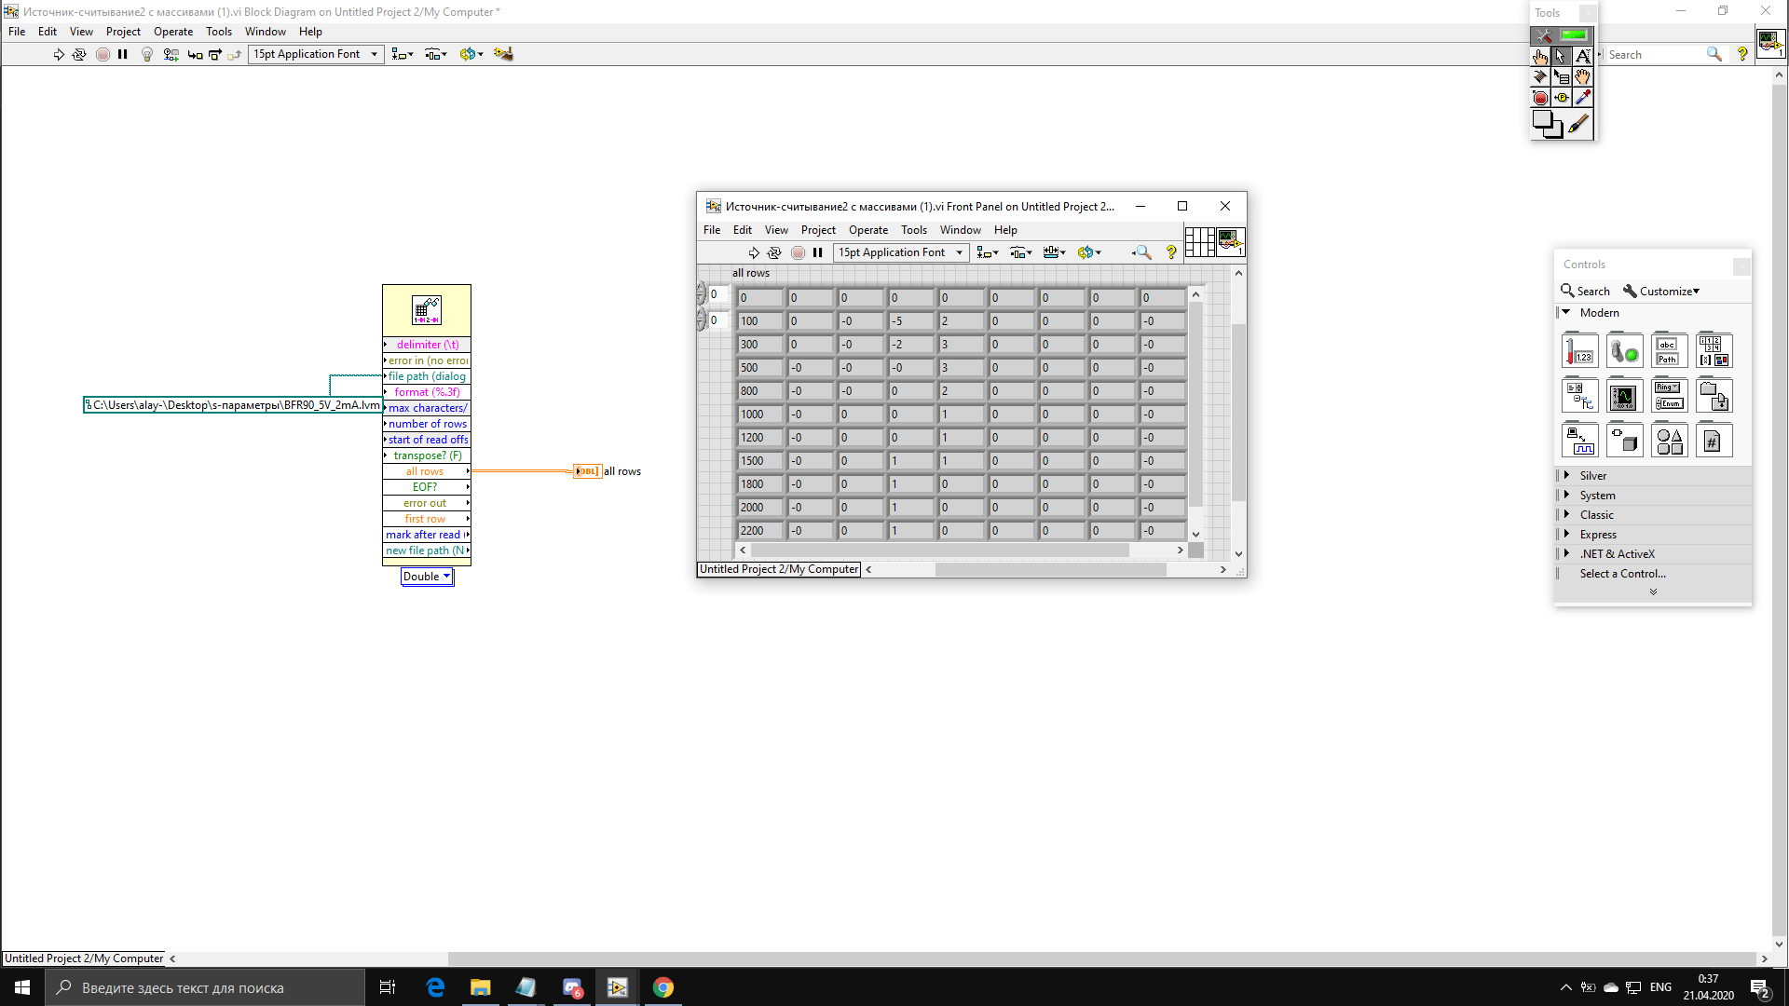Open Reorder dropdown in Front Panel toolbar
This screenshot has width=1789, height=1006.
coord(1089,252)
